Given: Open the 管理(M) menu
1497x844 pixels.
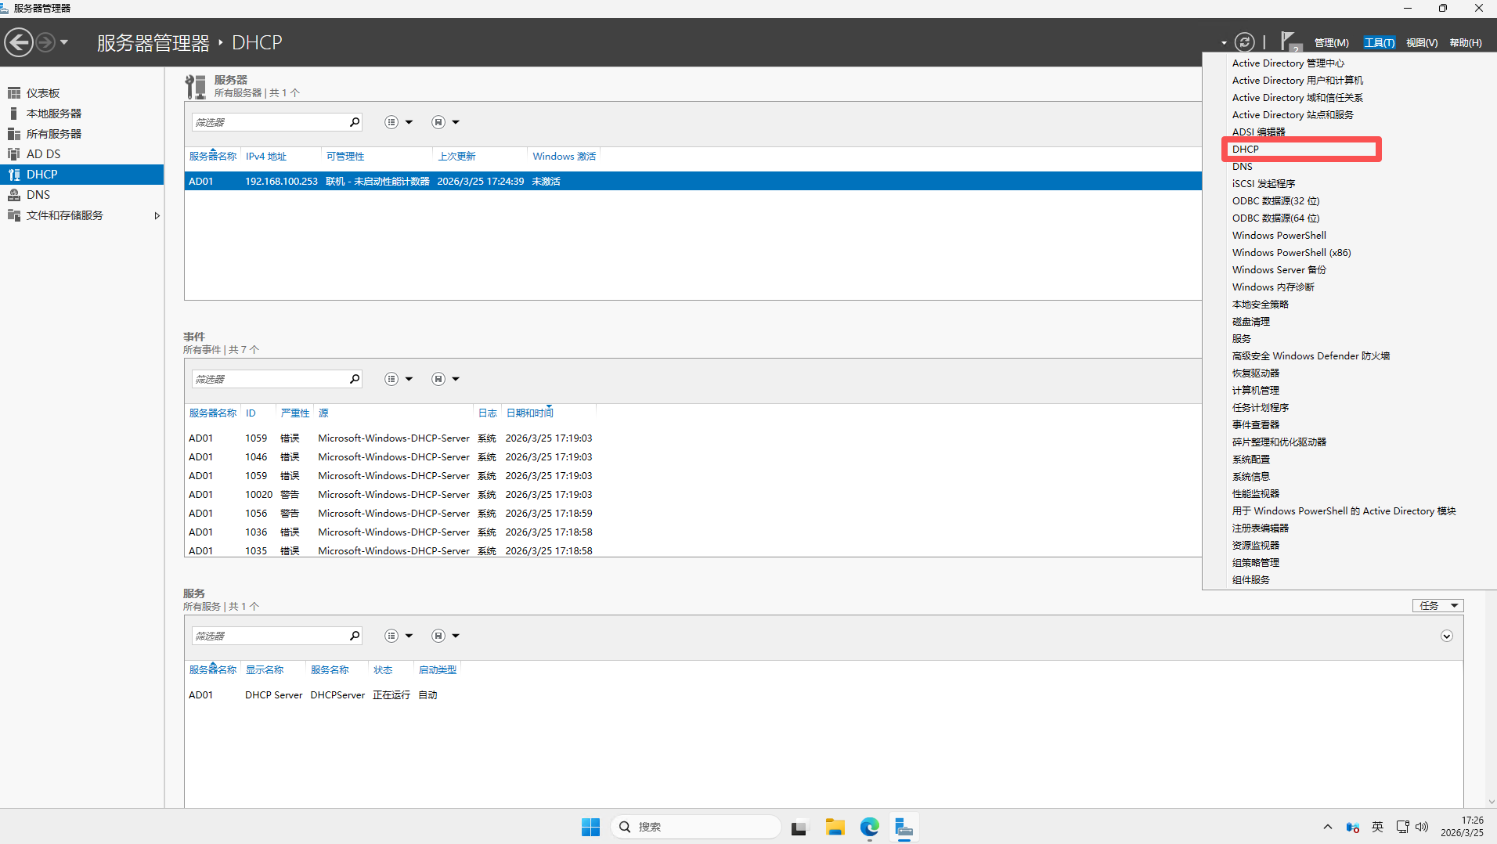Looking at the screenshot, I should click(x=1331, y=42).
